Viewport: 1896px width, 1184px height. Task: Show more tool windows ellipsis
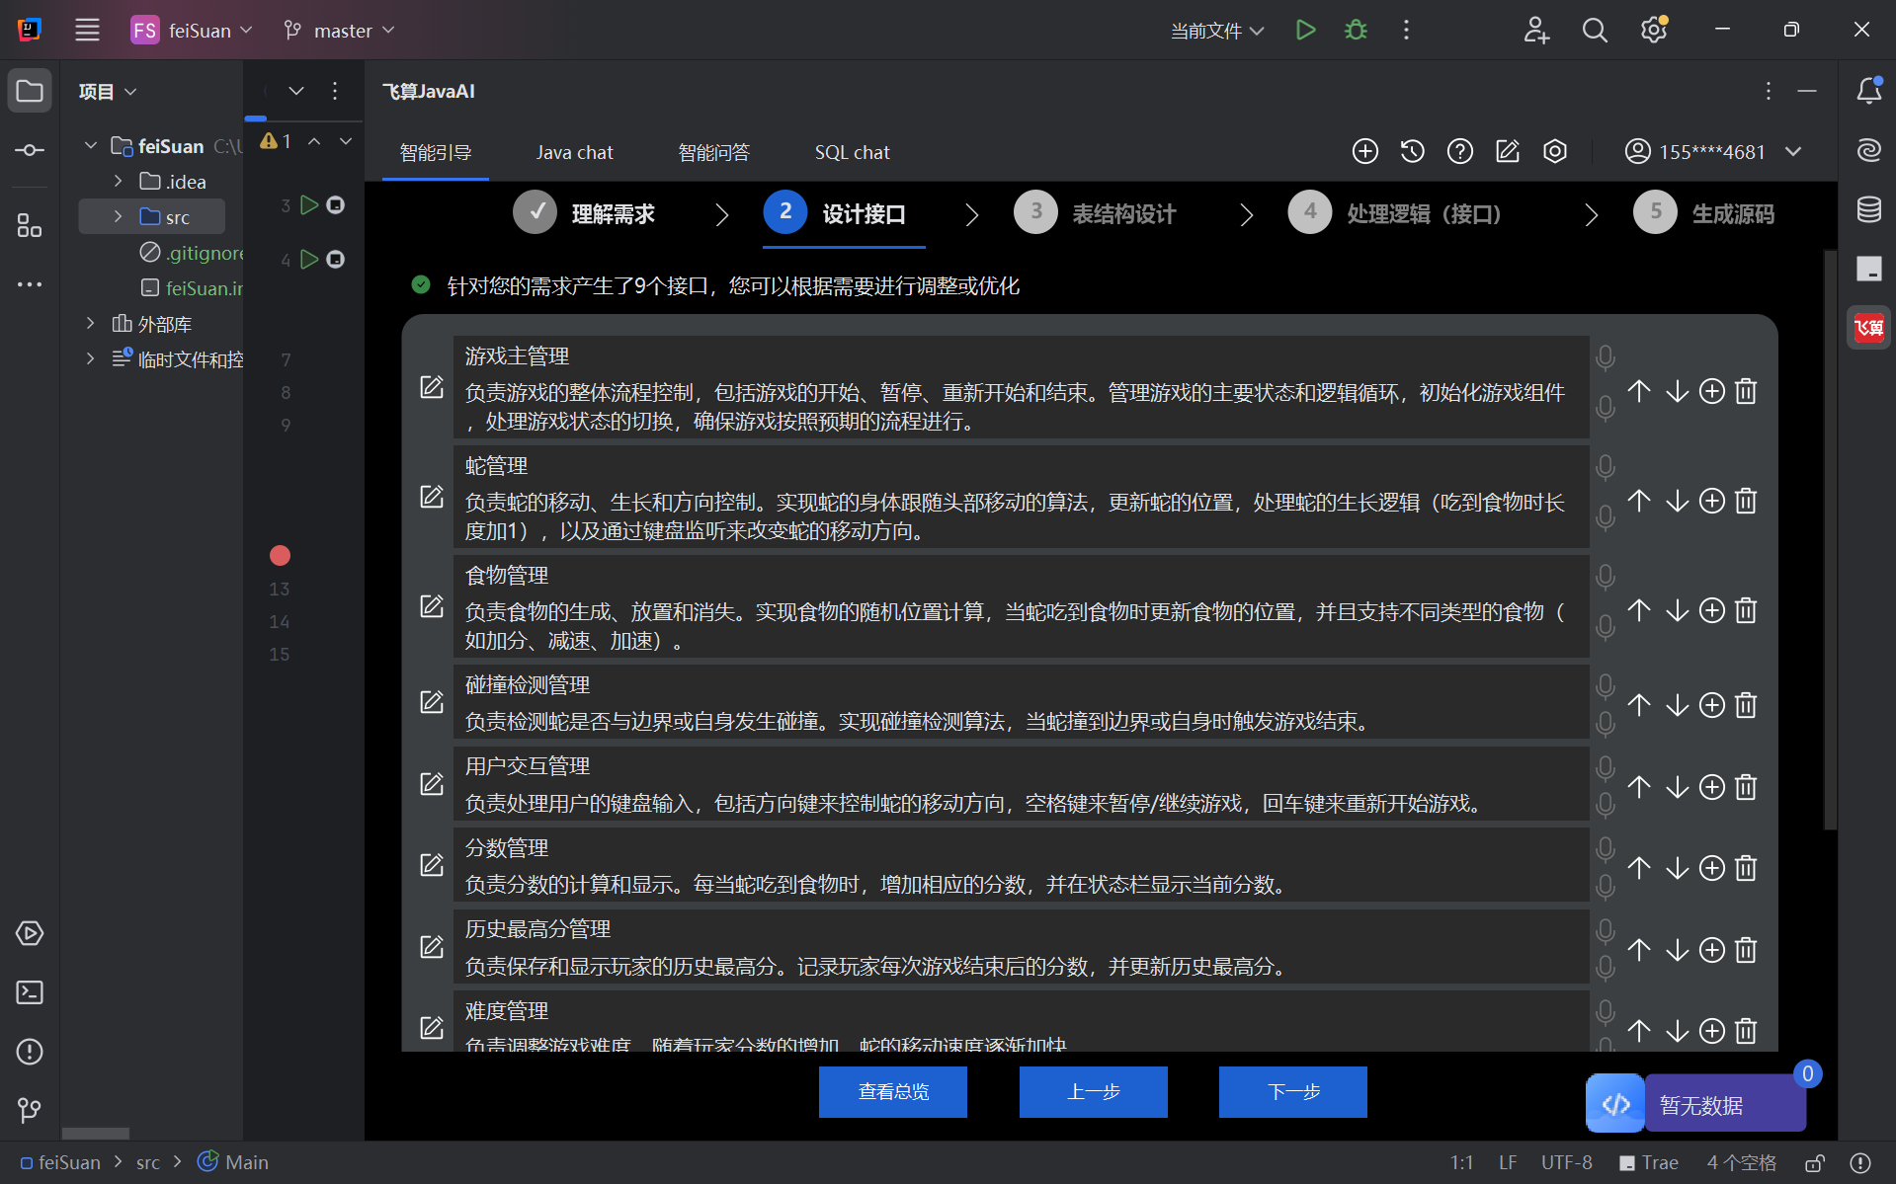[x=30, y=284]
